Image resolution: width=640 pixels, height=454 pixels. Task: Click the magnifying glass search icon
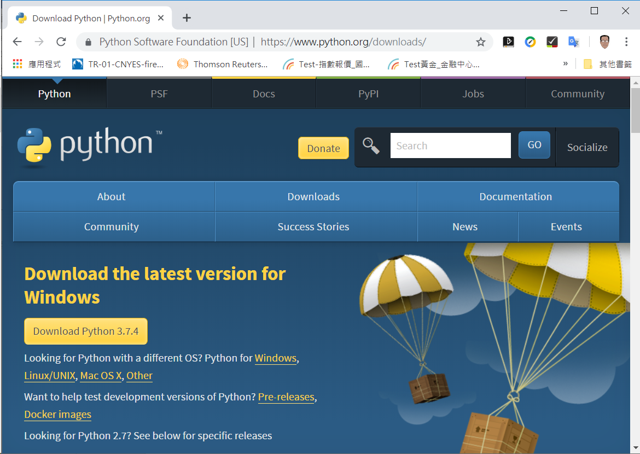[371, 145]
